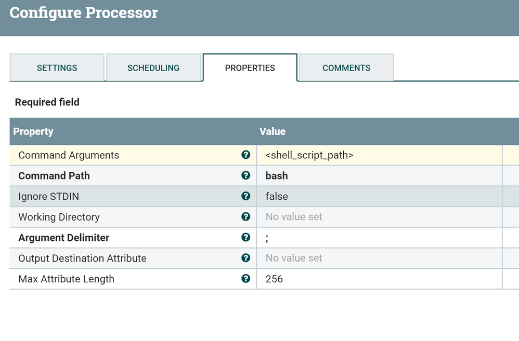The width and height of the screenshot is (519, 341).
Task: Switch to the Scheduling tab
Action: coord(153,68)
